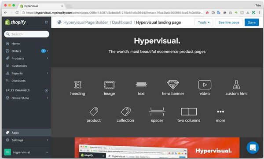Open the Hypervisual store account dropdown
Image resolution: width=264 pixels, height=159 pixels.
[26, 152]
